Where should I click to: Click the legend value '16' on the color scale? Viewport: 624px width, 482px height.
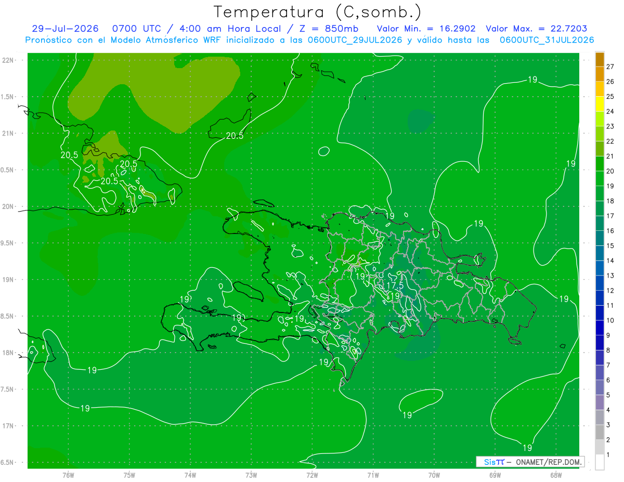(x=610, y=231)
